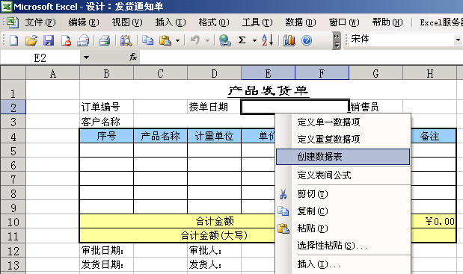Select 创建数据表 in context menu

(343, 157)
